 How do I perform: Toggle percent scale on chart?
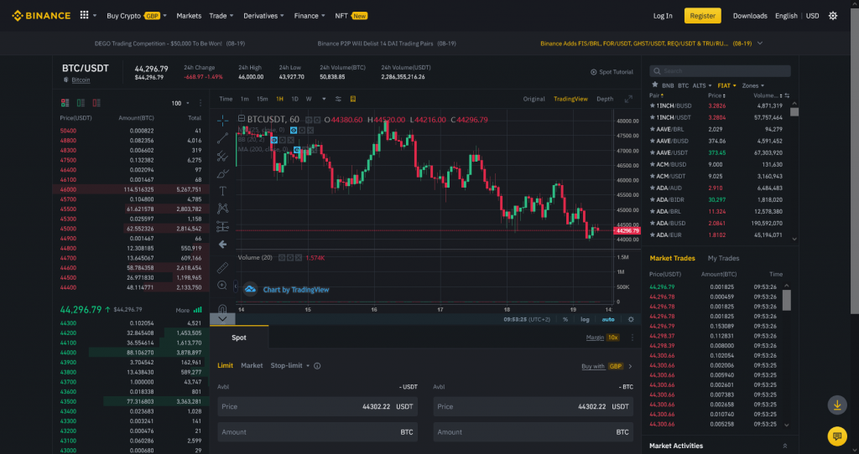coord(565,319)
